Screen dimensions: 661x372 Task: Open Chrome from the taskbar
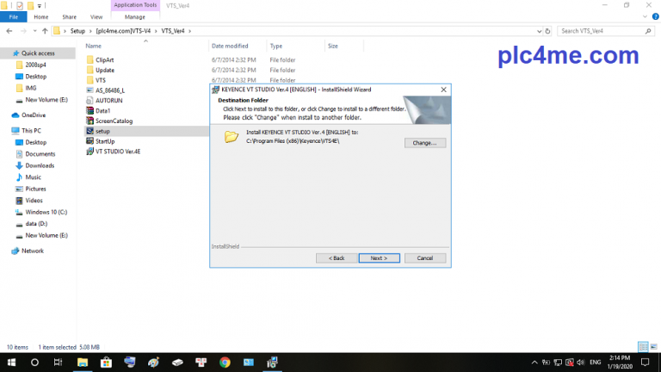pos(225,363)
